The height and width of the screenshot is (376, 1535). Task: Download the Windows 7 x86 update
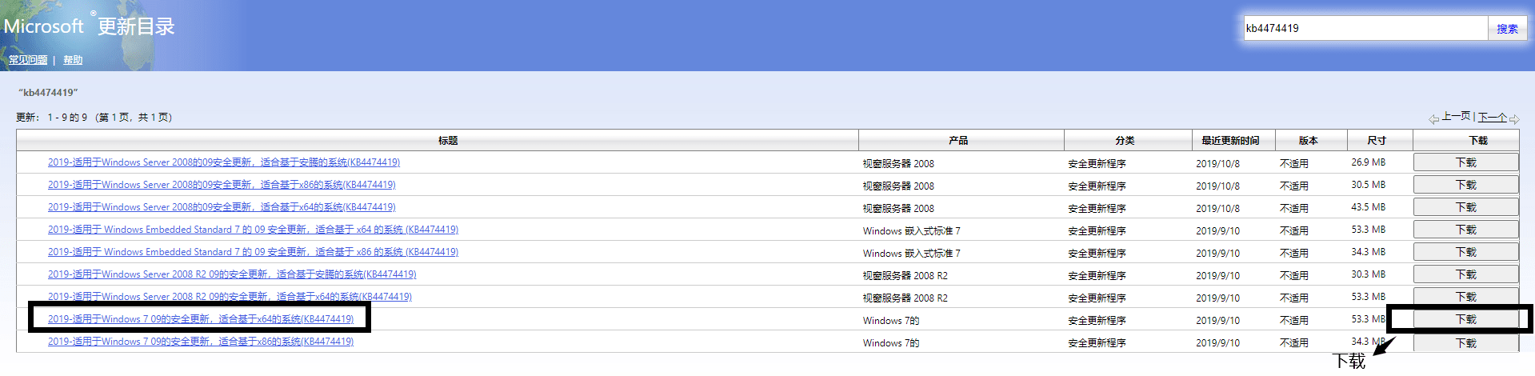1465,343
